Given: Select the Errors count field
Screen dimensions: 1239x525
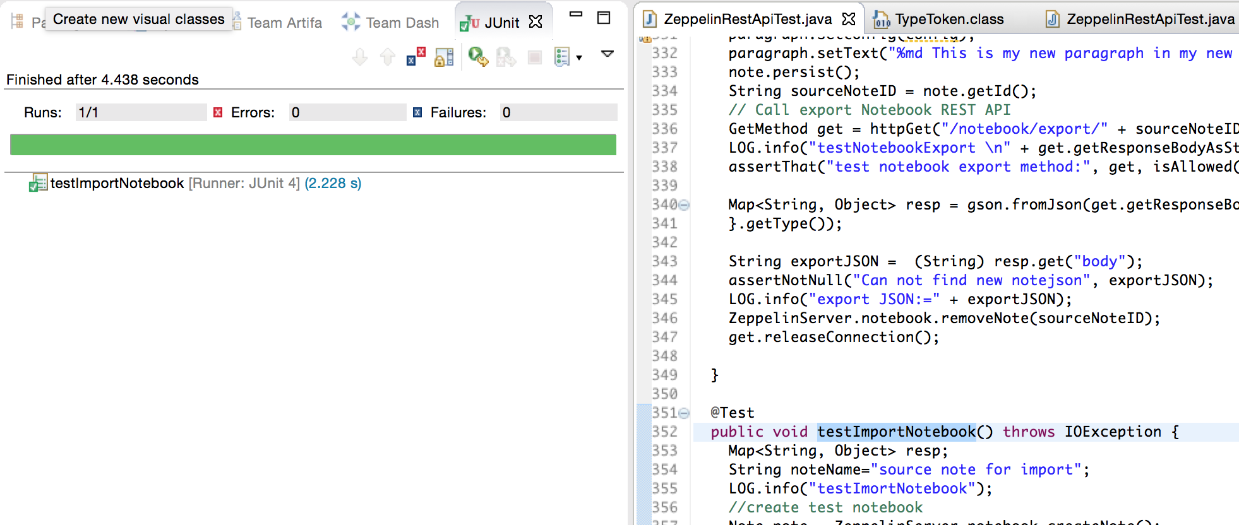Looking at the screenshot, I should [x=347, y=112].
